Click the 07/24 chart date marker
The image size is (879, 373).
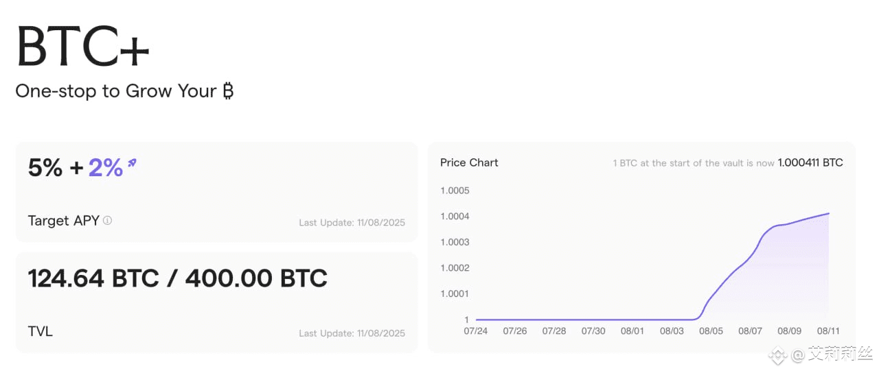[x=476, y=330]
